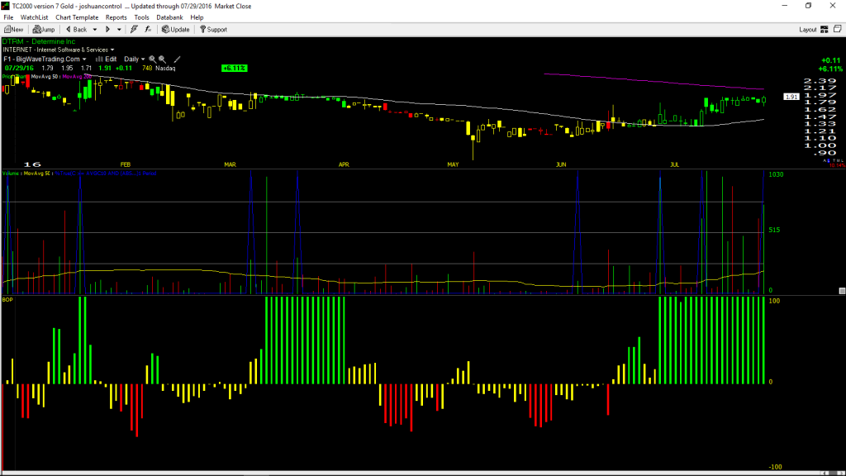This screenshot has width=846, height=476.
Task: Click the JUN label on the date axis
Action: [x=561, y=164]
